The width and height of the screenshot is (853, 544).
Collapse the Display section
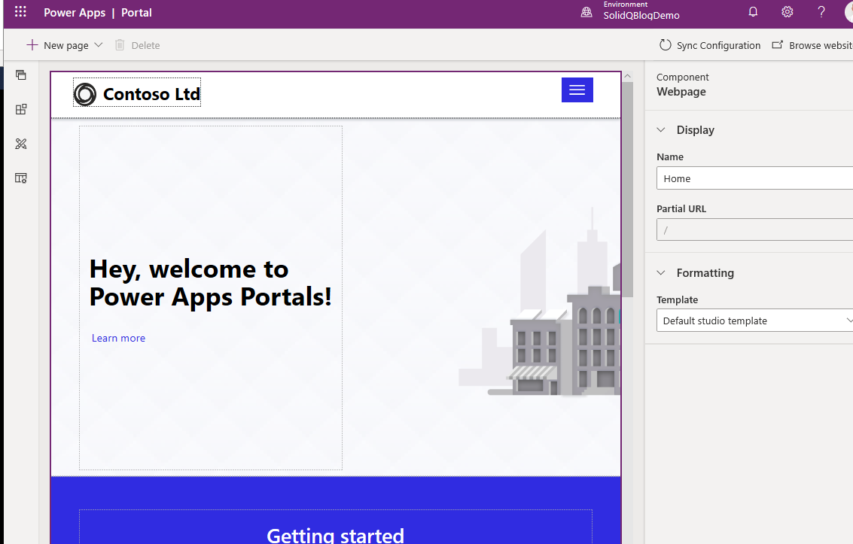[661, 129]
